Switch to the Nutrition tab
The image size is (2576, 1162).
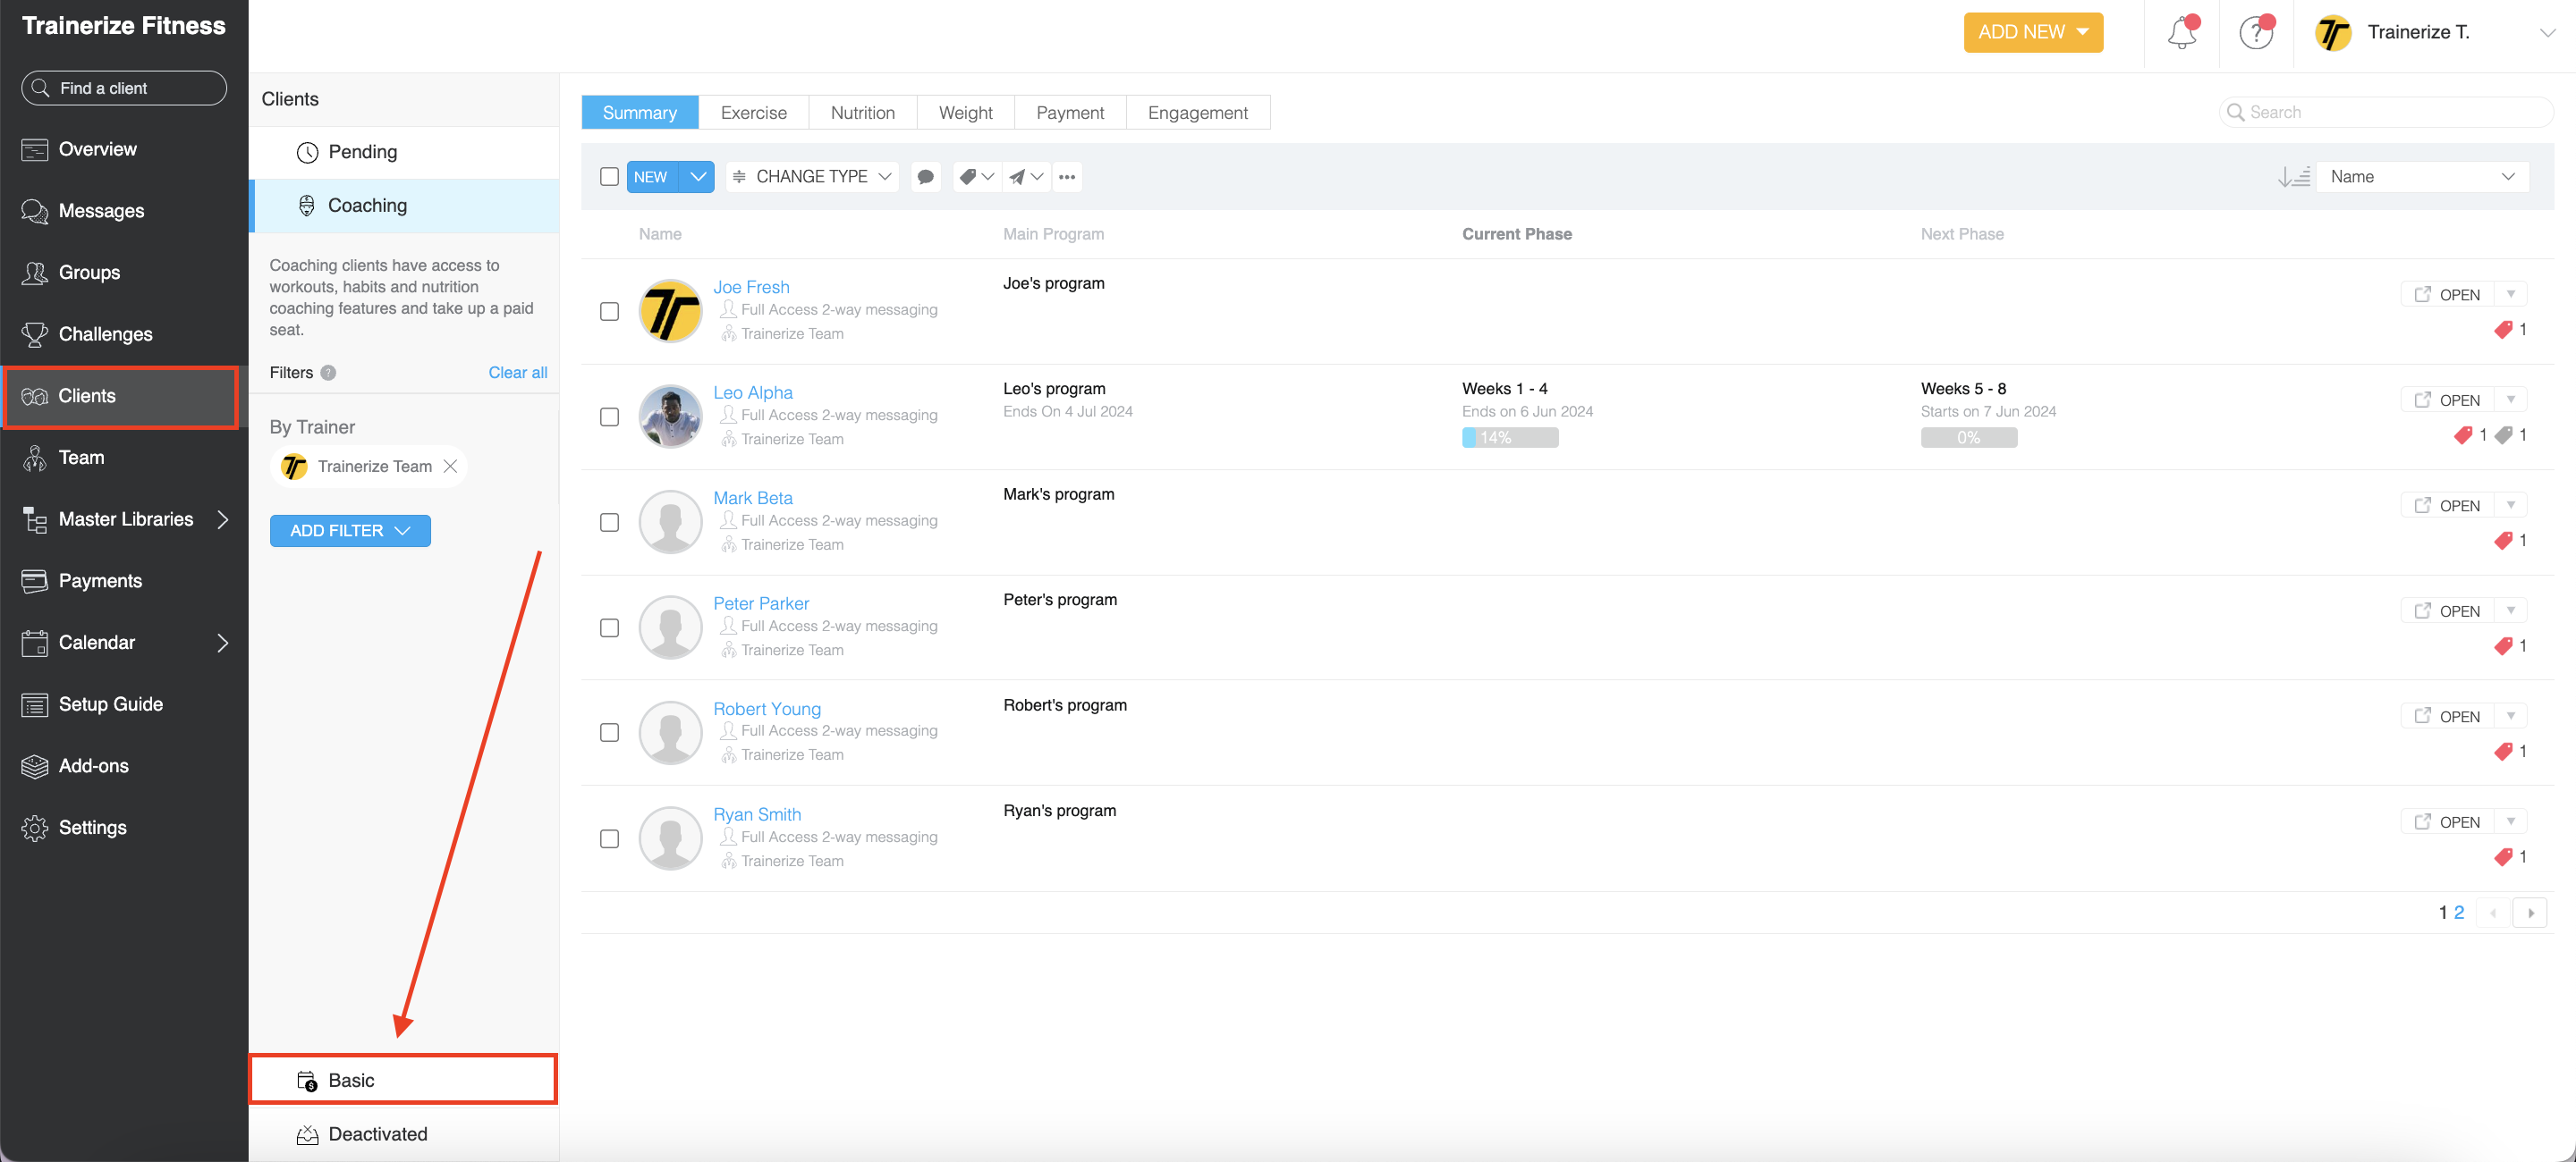pyautogui.click(x=862, y=113)
